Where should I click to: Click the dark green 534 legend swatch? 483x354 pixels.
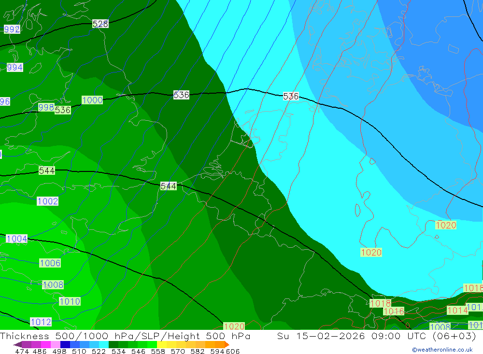click(x=114, y=344)
